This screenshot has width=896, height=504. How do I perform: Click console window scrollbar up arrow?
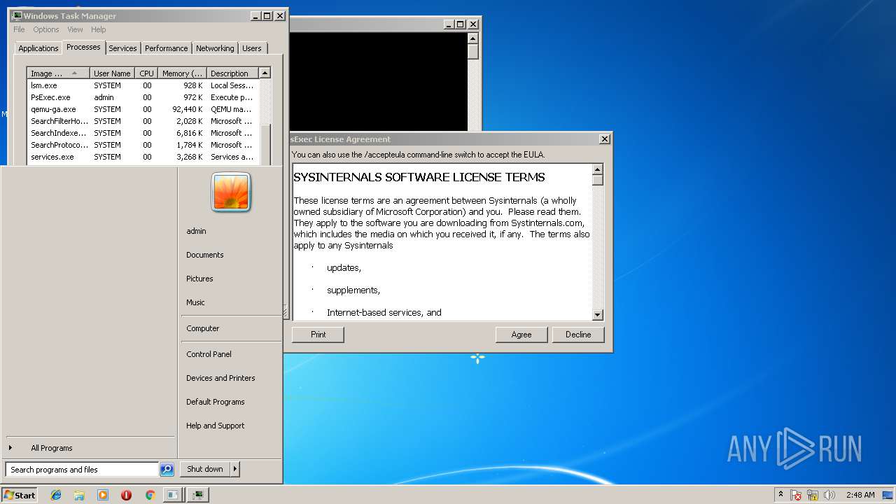coord(473,38)
